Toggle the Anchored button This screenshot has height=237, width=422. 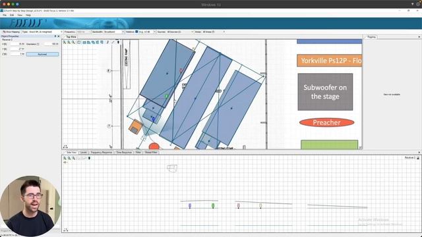[42, 54]
